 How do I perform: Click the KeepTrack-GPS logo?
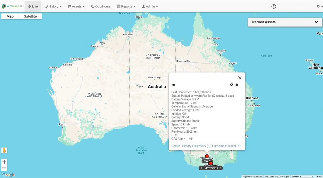tap(13, 6)
